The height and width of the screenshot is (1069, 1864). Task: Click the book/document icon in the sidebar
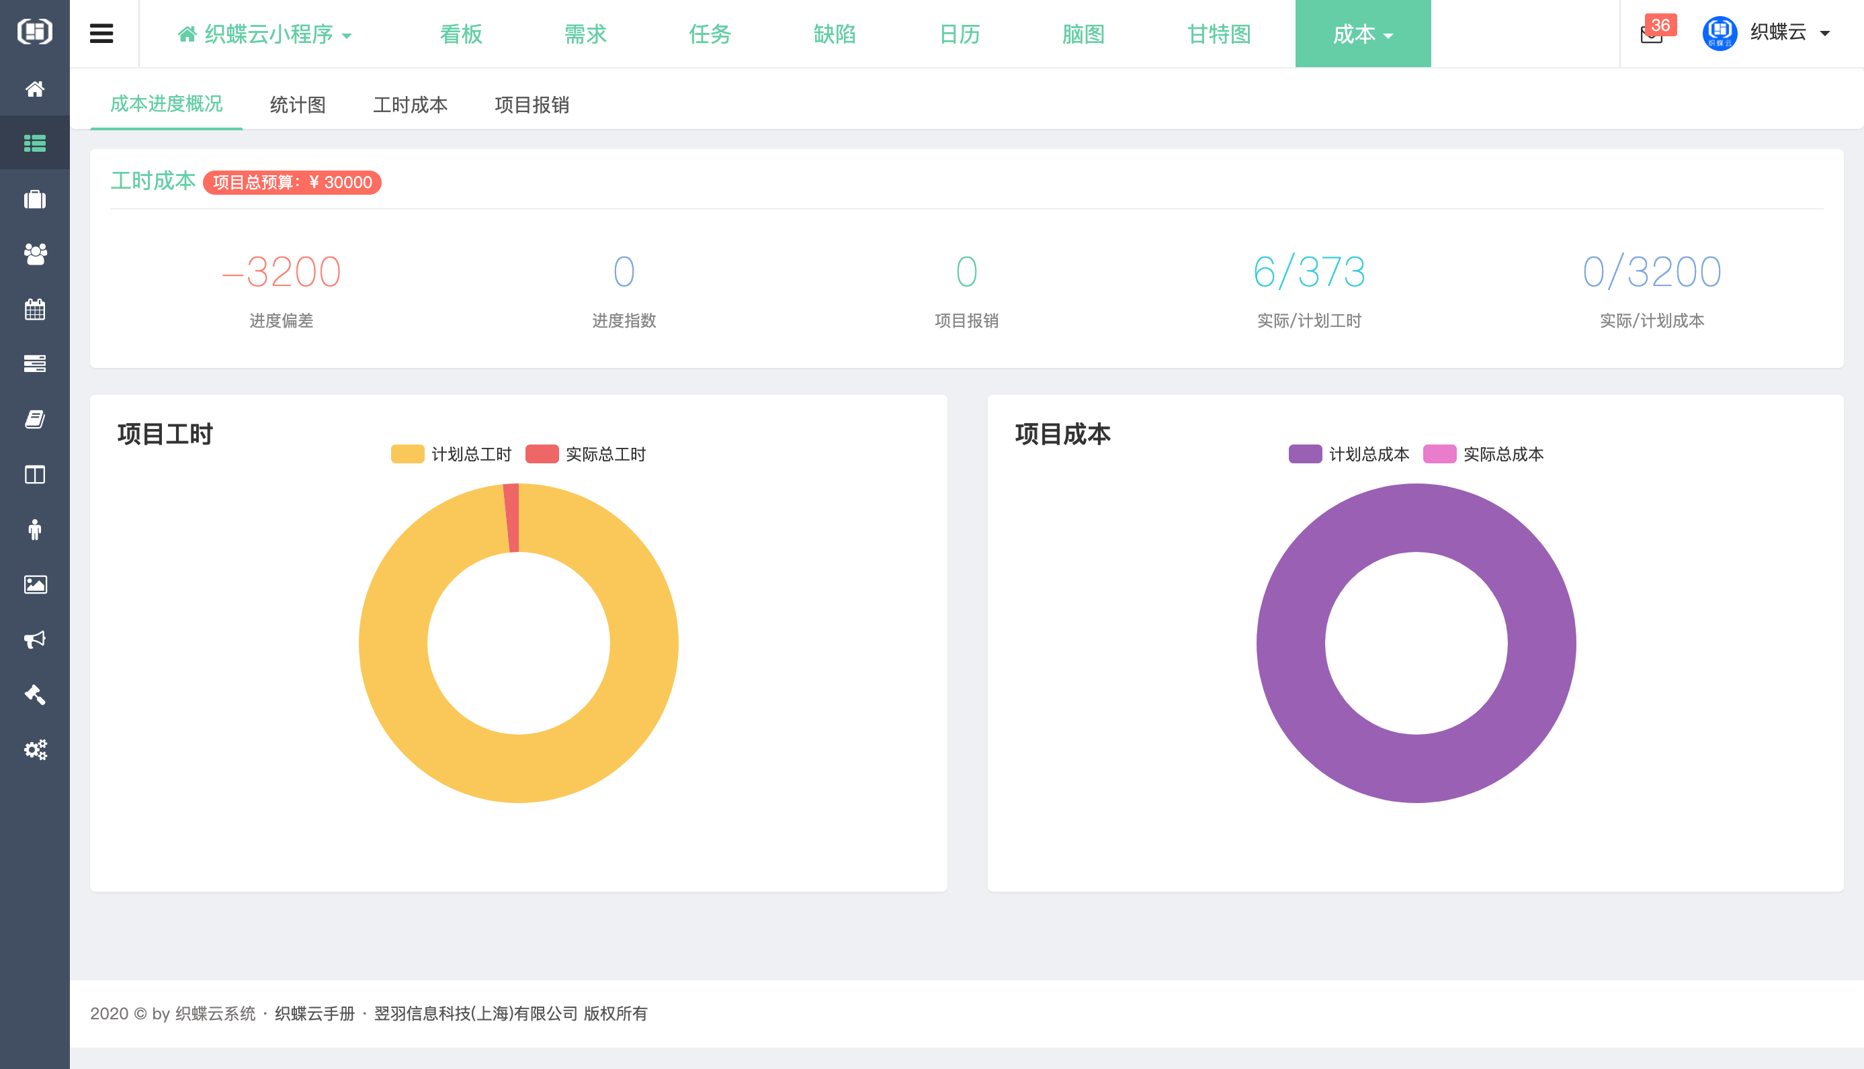coord(34,418)
